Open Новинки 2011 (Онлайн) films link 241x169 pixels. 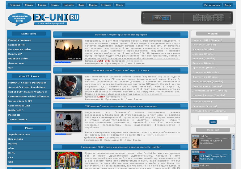213,40
